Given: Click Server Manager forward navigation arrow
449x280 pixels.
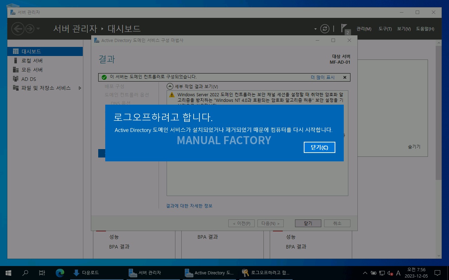Looking at the screenshot, I should pos(30,29).
